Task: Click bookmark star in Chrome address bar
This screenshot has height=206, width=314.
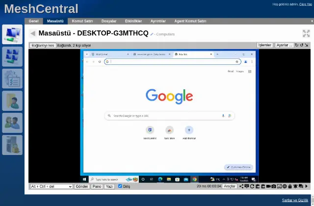Action: pyautogui.click(x=237, y=62)
